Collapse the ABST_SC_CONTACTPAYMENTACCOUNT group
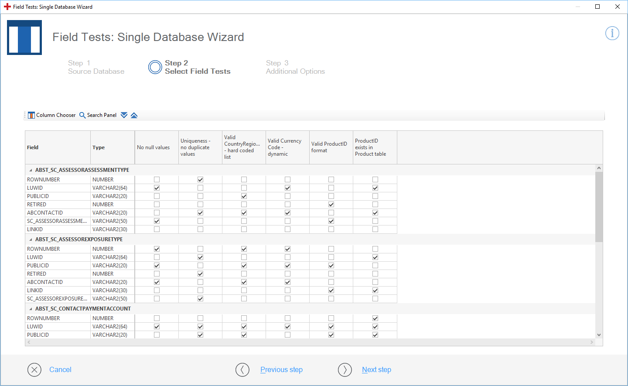Image resolution: width=628 pixels, height=386 pixels. (x=31, y=309)
